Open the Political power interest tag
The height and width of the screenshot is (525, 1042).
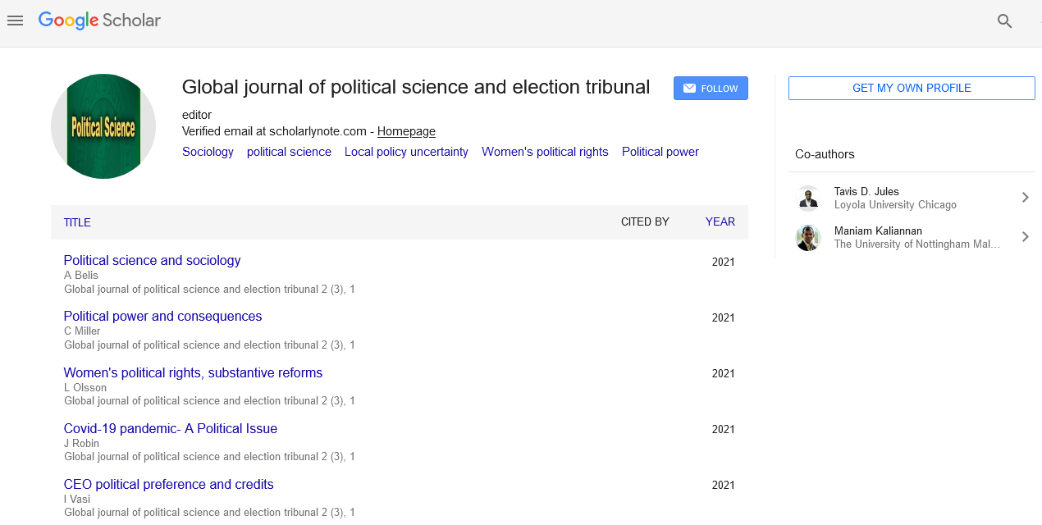click(660, 152)
